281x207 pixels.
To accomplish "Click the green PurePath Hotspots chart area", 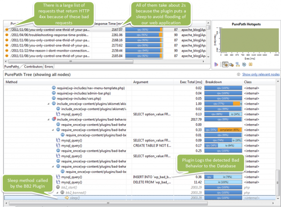I will [250, 40].
